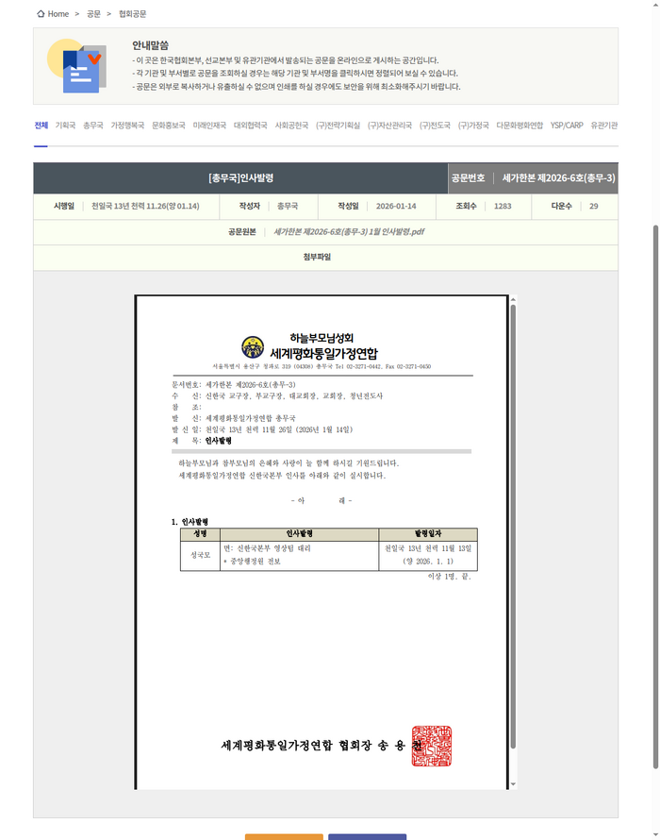Image resolution: width=660 pixels, height=840 pixels.
Task: Select the 사회공헌국 tab
Action: tap(291, 126)
